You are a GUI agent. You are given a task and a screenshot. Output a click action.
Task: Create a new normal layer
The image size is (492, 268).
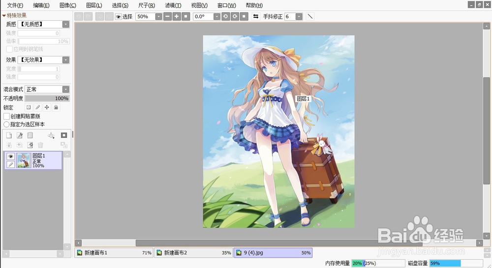[x=9, y=135]
